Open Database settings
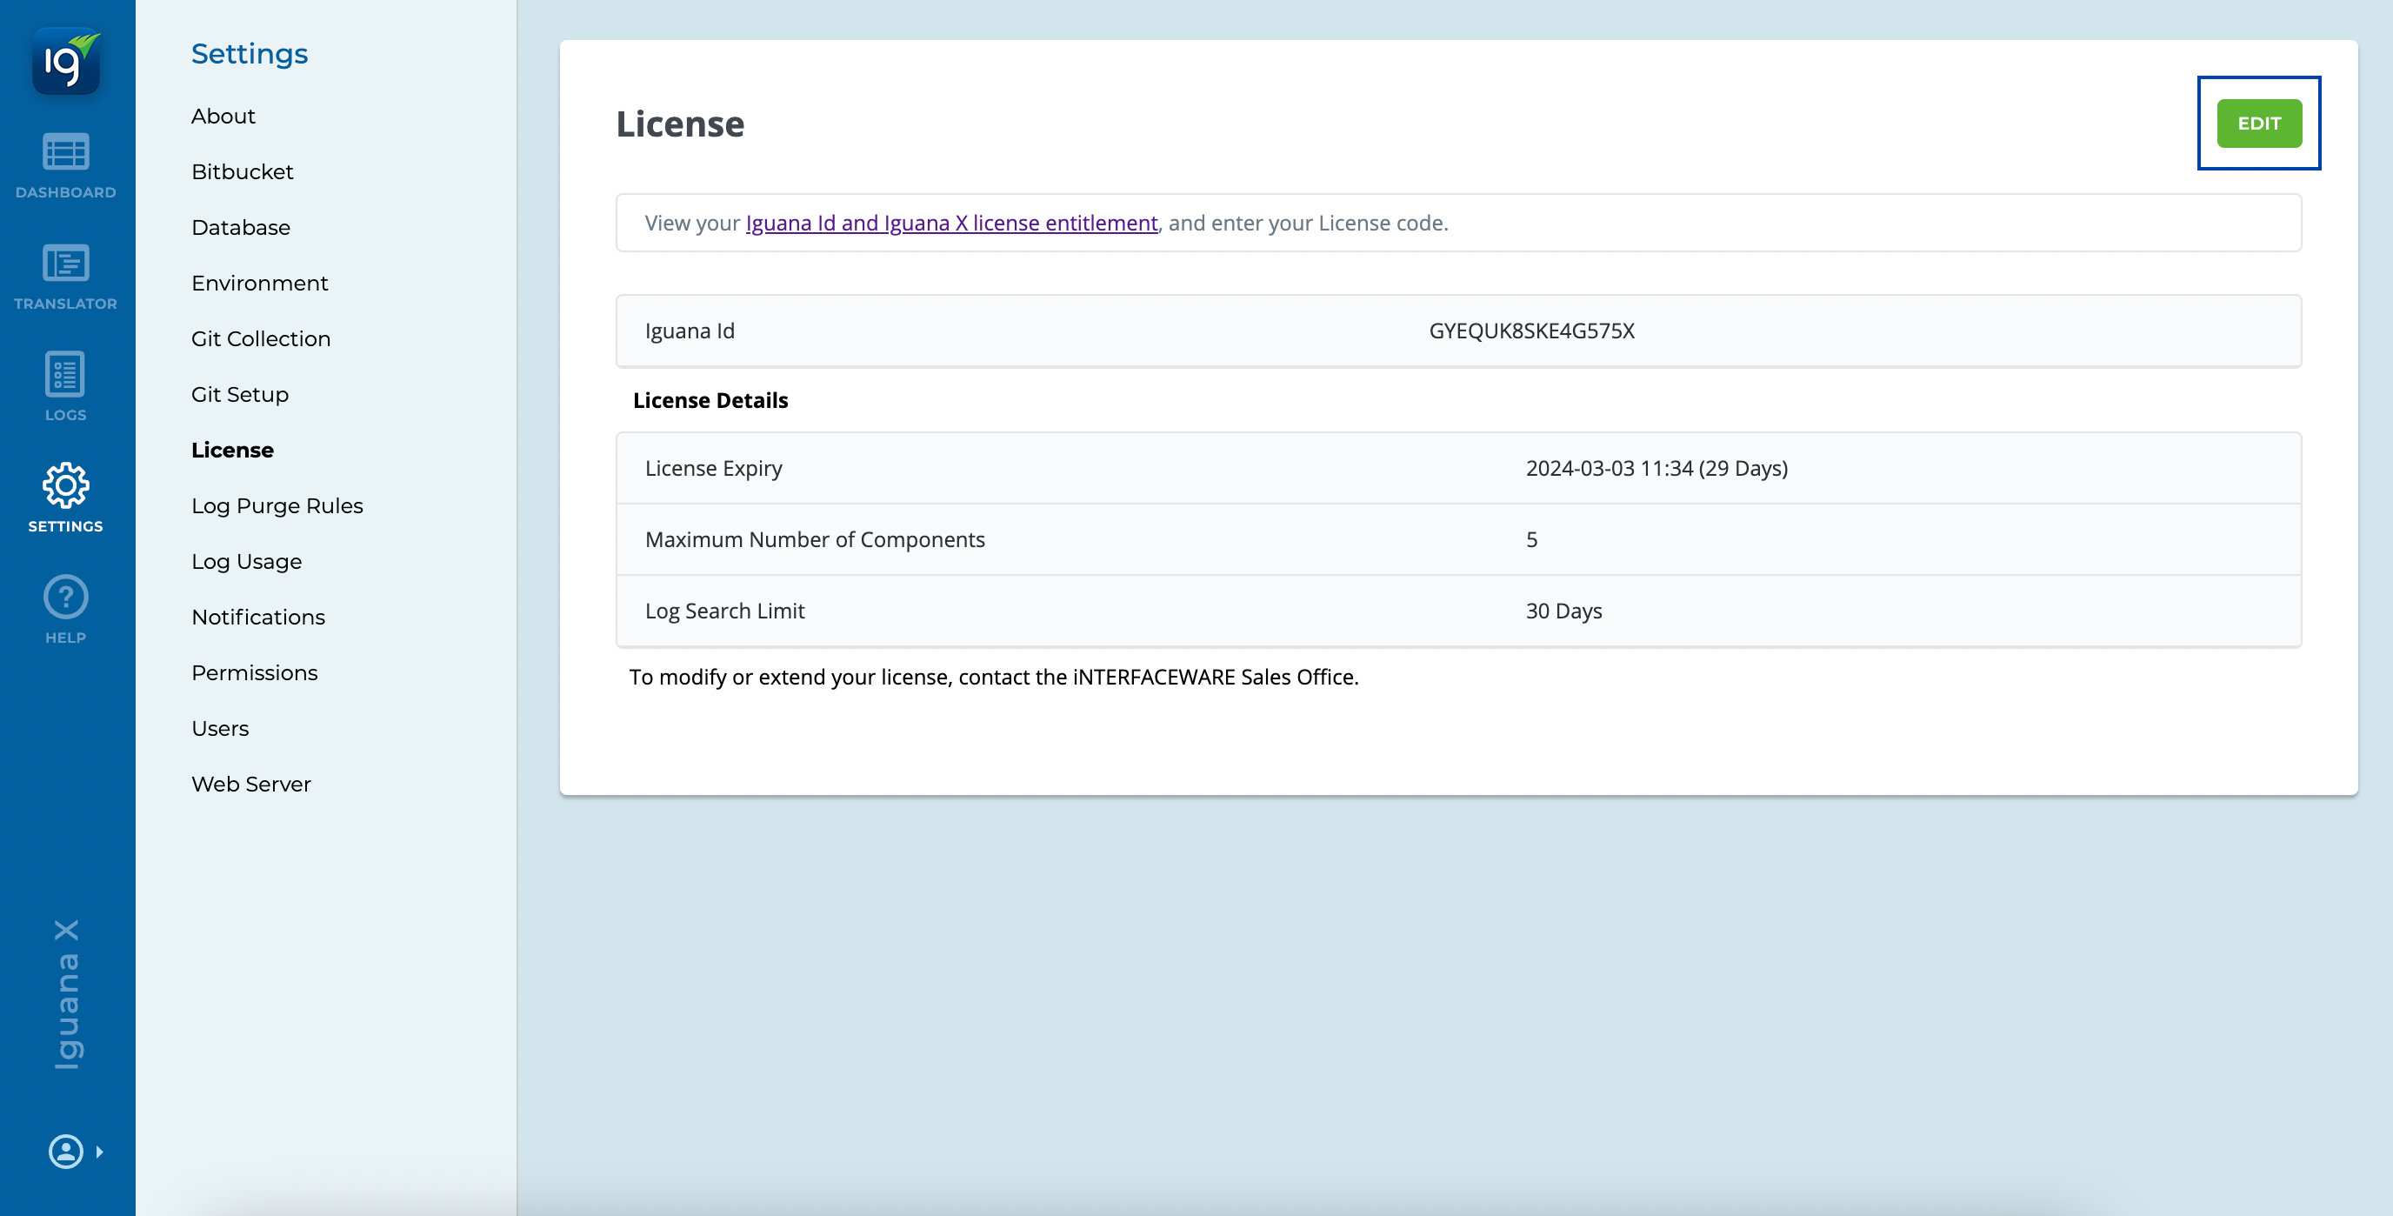 pyautogui.click(x=241, y=228)
